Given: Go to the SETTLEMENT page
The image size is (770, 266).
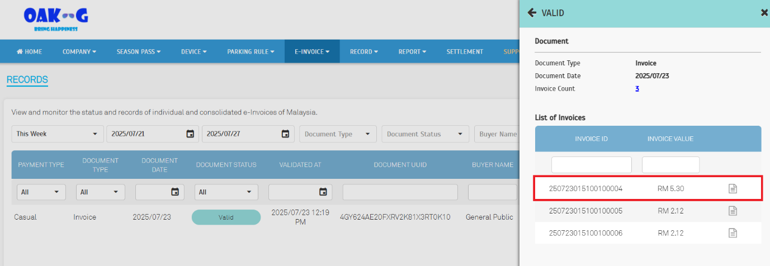Looking at the screenshot, I should coord(464,51).
